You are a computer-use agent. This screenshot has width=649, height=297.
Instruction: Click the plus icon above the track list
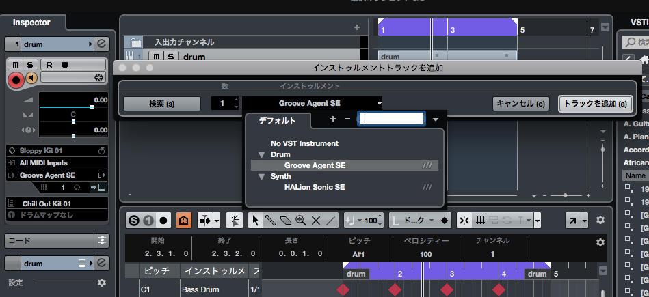click(x=357, y=28)
